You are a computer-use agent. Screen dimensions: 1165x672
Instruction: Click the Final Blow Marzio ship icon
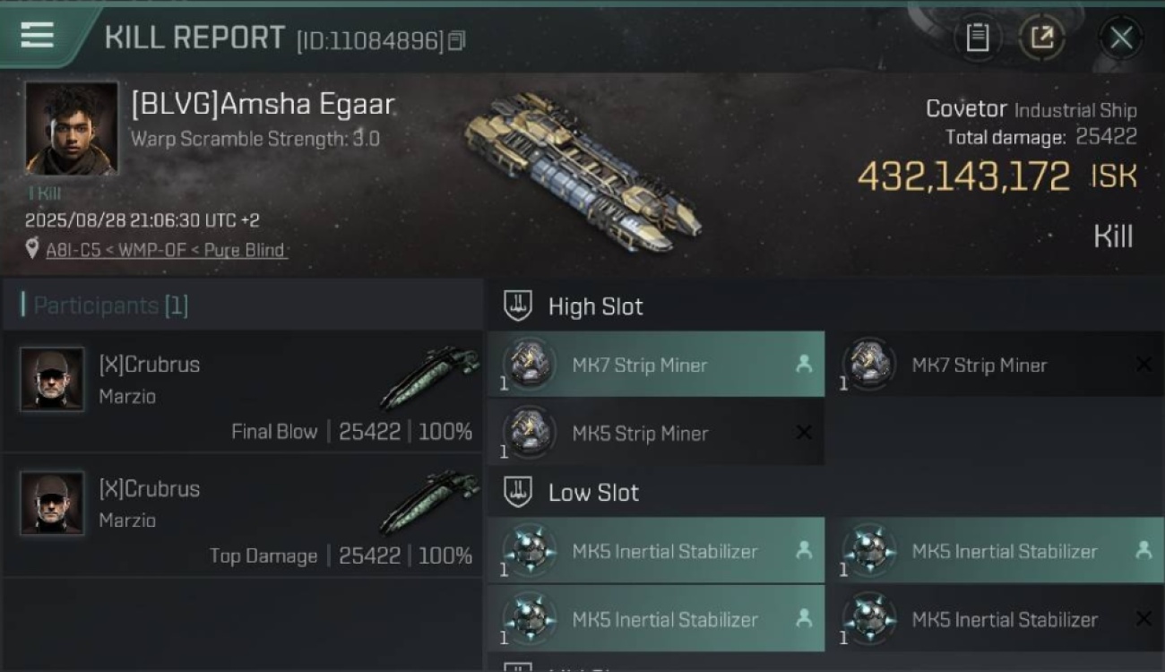(x=430, y=376)
